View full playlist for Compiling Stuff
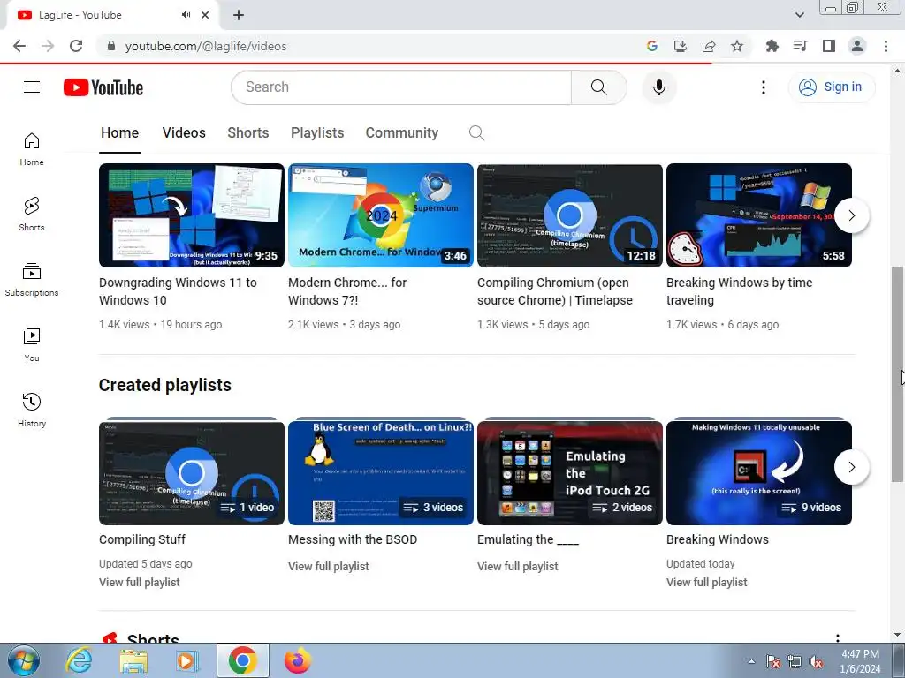The height and width of the screenshot is (678, 905). 139,583
